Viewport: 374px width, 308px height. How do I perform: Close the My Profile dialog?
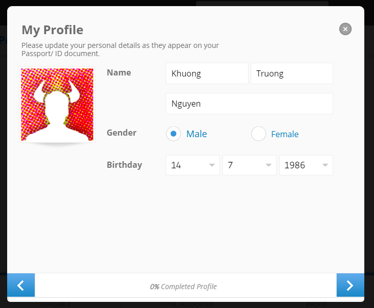tap(345, 29)
